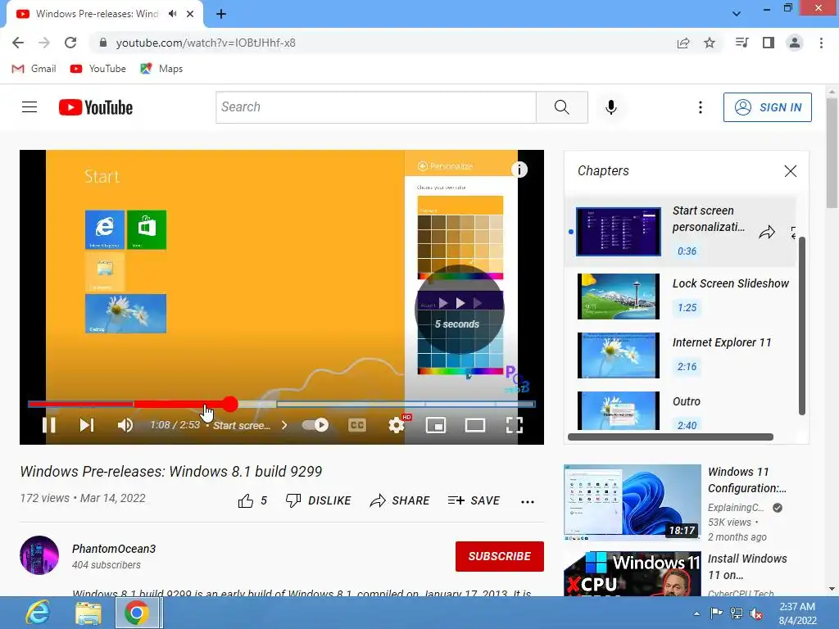Click the 1:25 chapter timestamp

click(687, 308)
